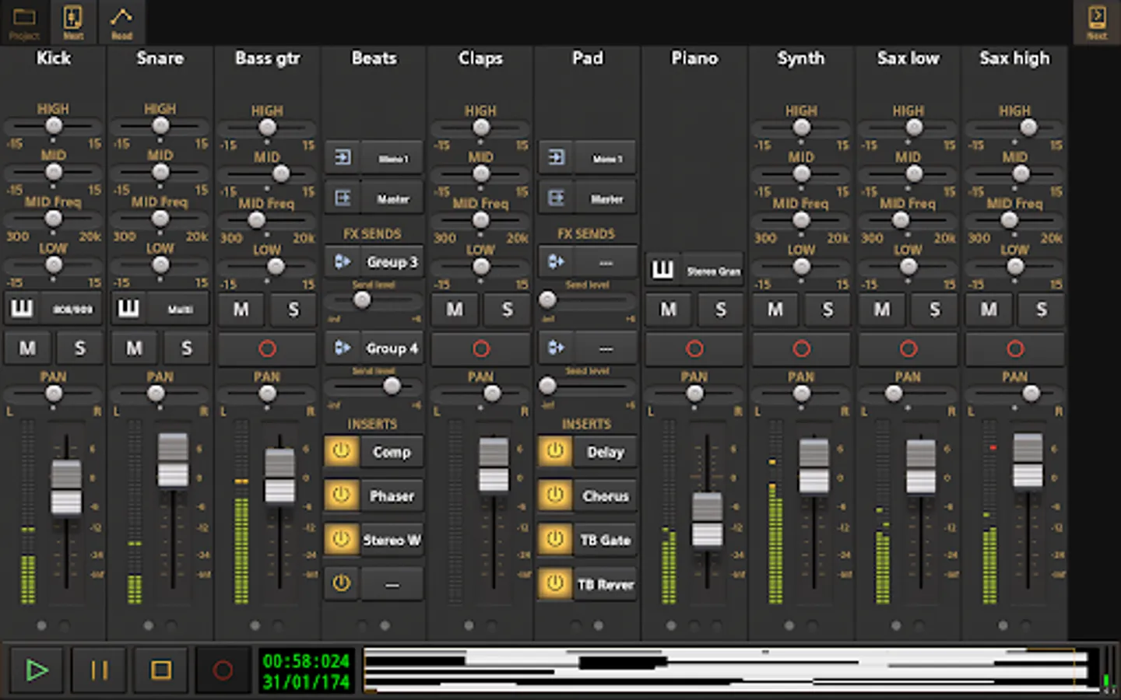The height and width of the screenshot is (700, 1121).
Task: Select the mixer view icon in top toolbar
Action: pyautogui.click(x=73, y=22)
